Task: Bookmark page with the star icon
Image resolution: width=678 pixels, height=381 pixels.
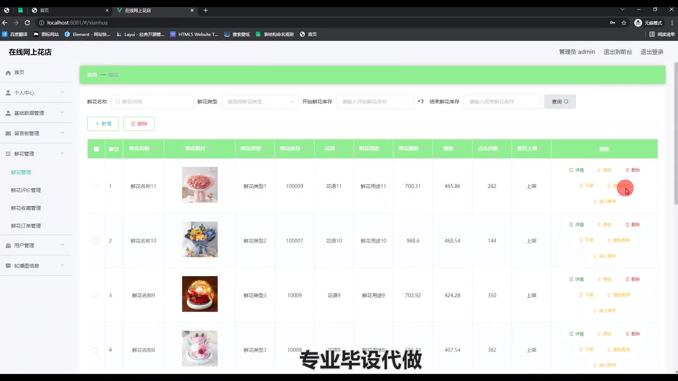Action: coord(624,23)
